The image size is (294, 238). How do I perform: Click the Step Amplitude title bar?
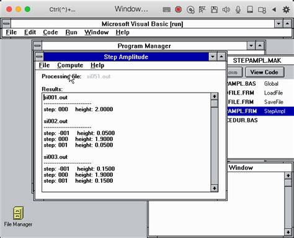tap(126, 57)
